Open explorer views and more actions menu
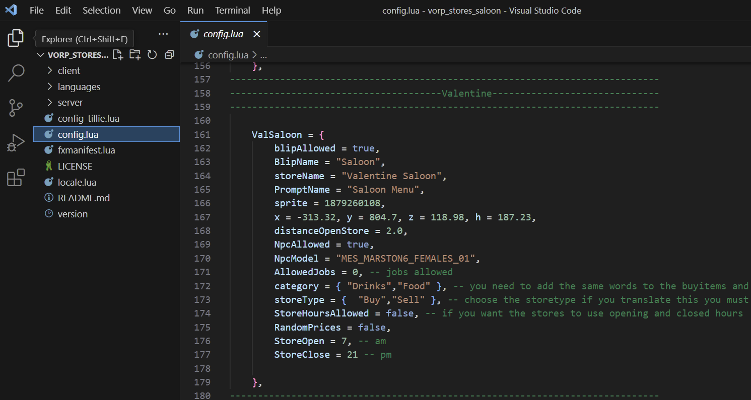This screenshot has height=400, width=751. click(163, 34)
